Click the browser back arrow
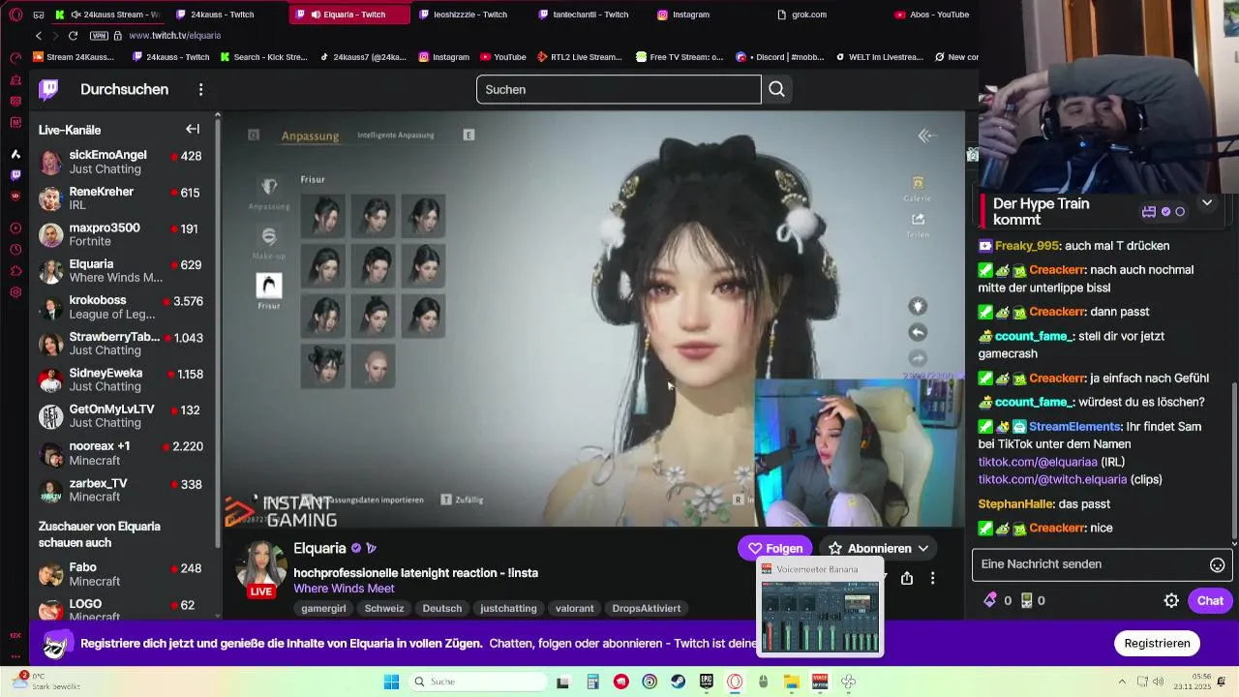Screen dimensions: 1239x697 39,36
